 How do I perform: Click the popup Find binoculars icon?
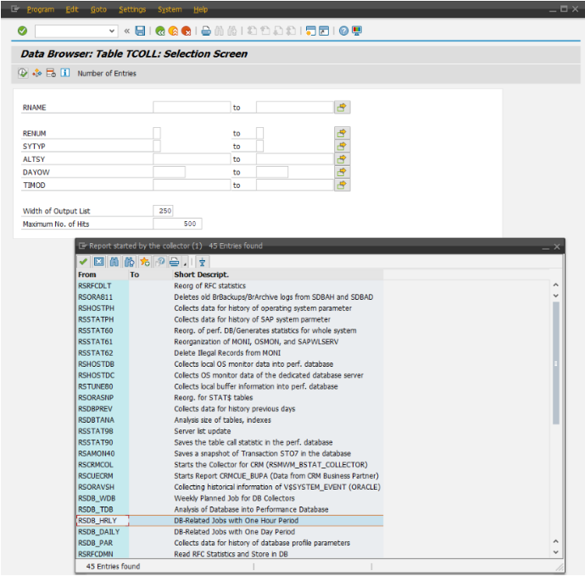(114, 262)
